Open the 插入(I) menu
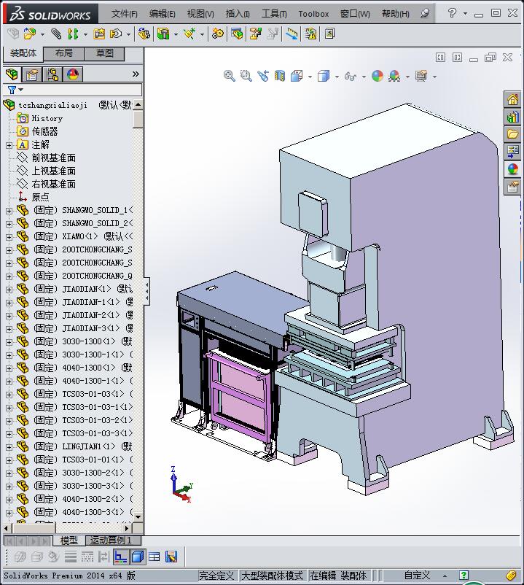524x585 pixels. pos(238,14)
